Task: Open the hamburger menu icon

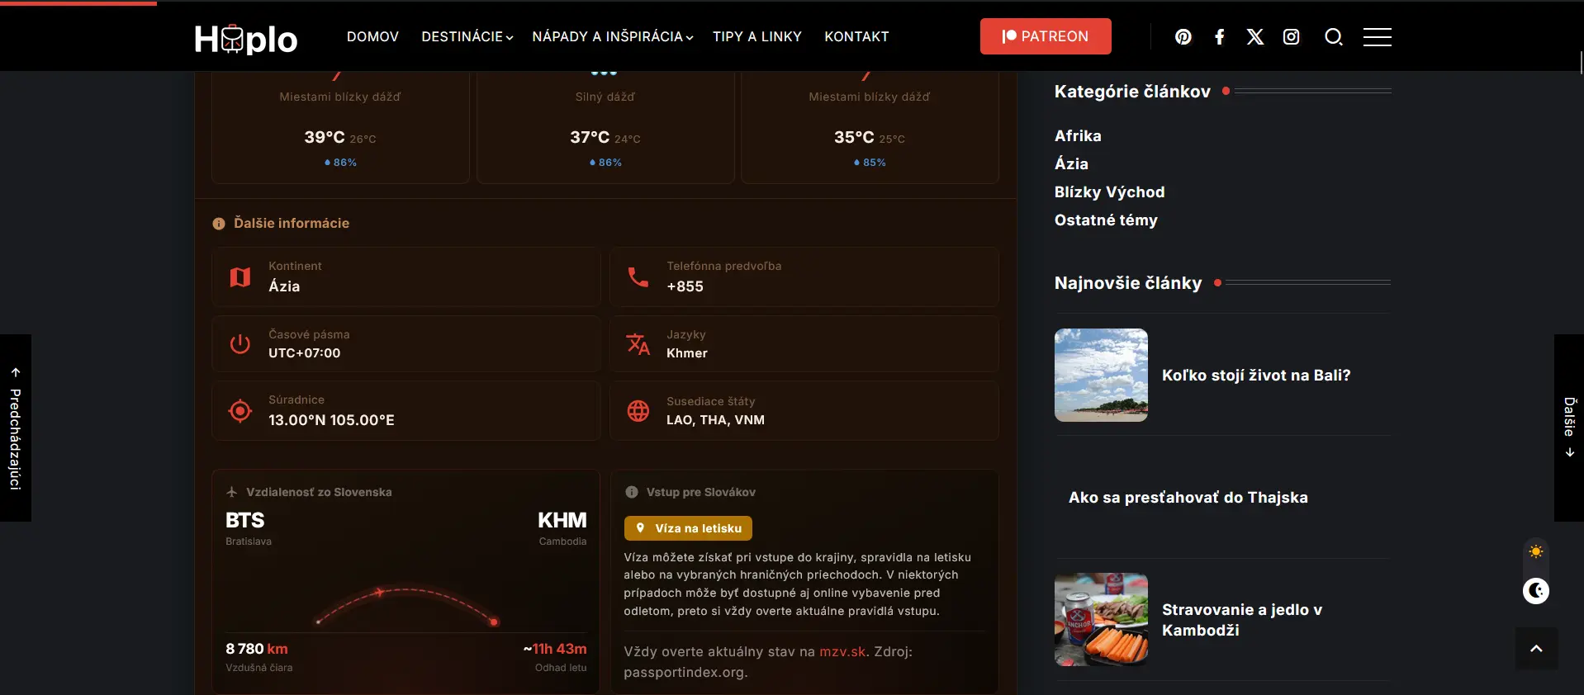Action: pos(1378,37)
